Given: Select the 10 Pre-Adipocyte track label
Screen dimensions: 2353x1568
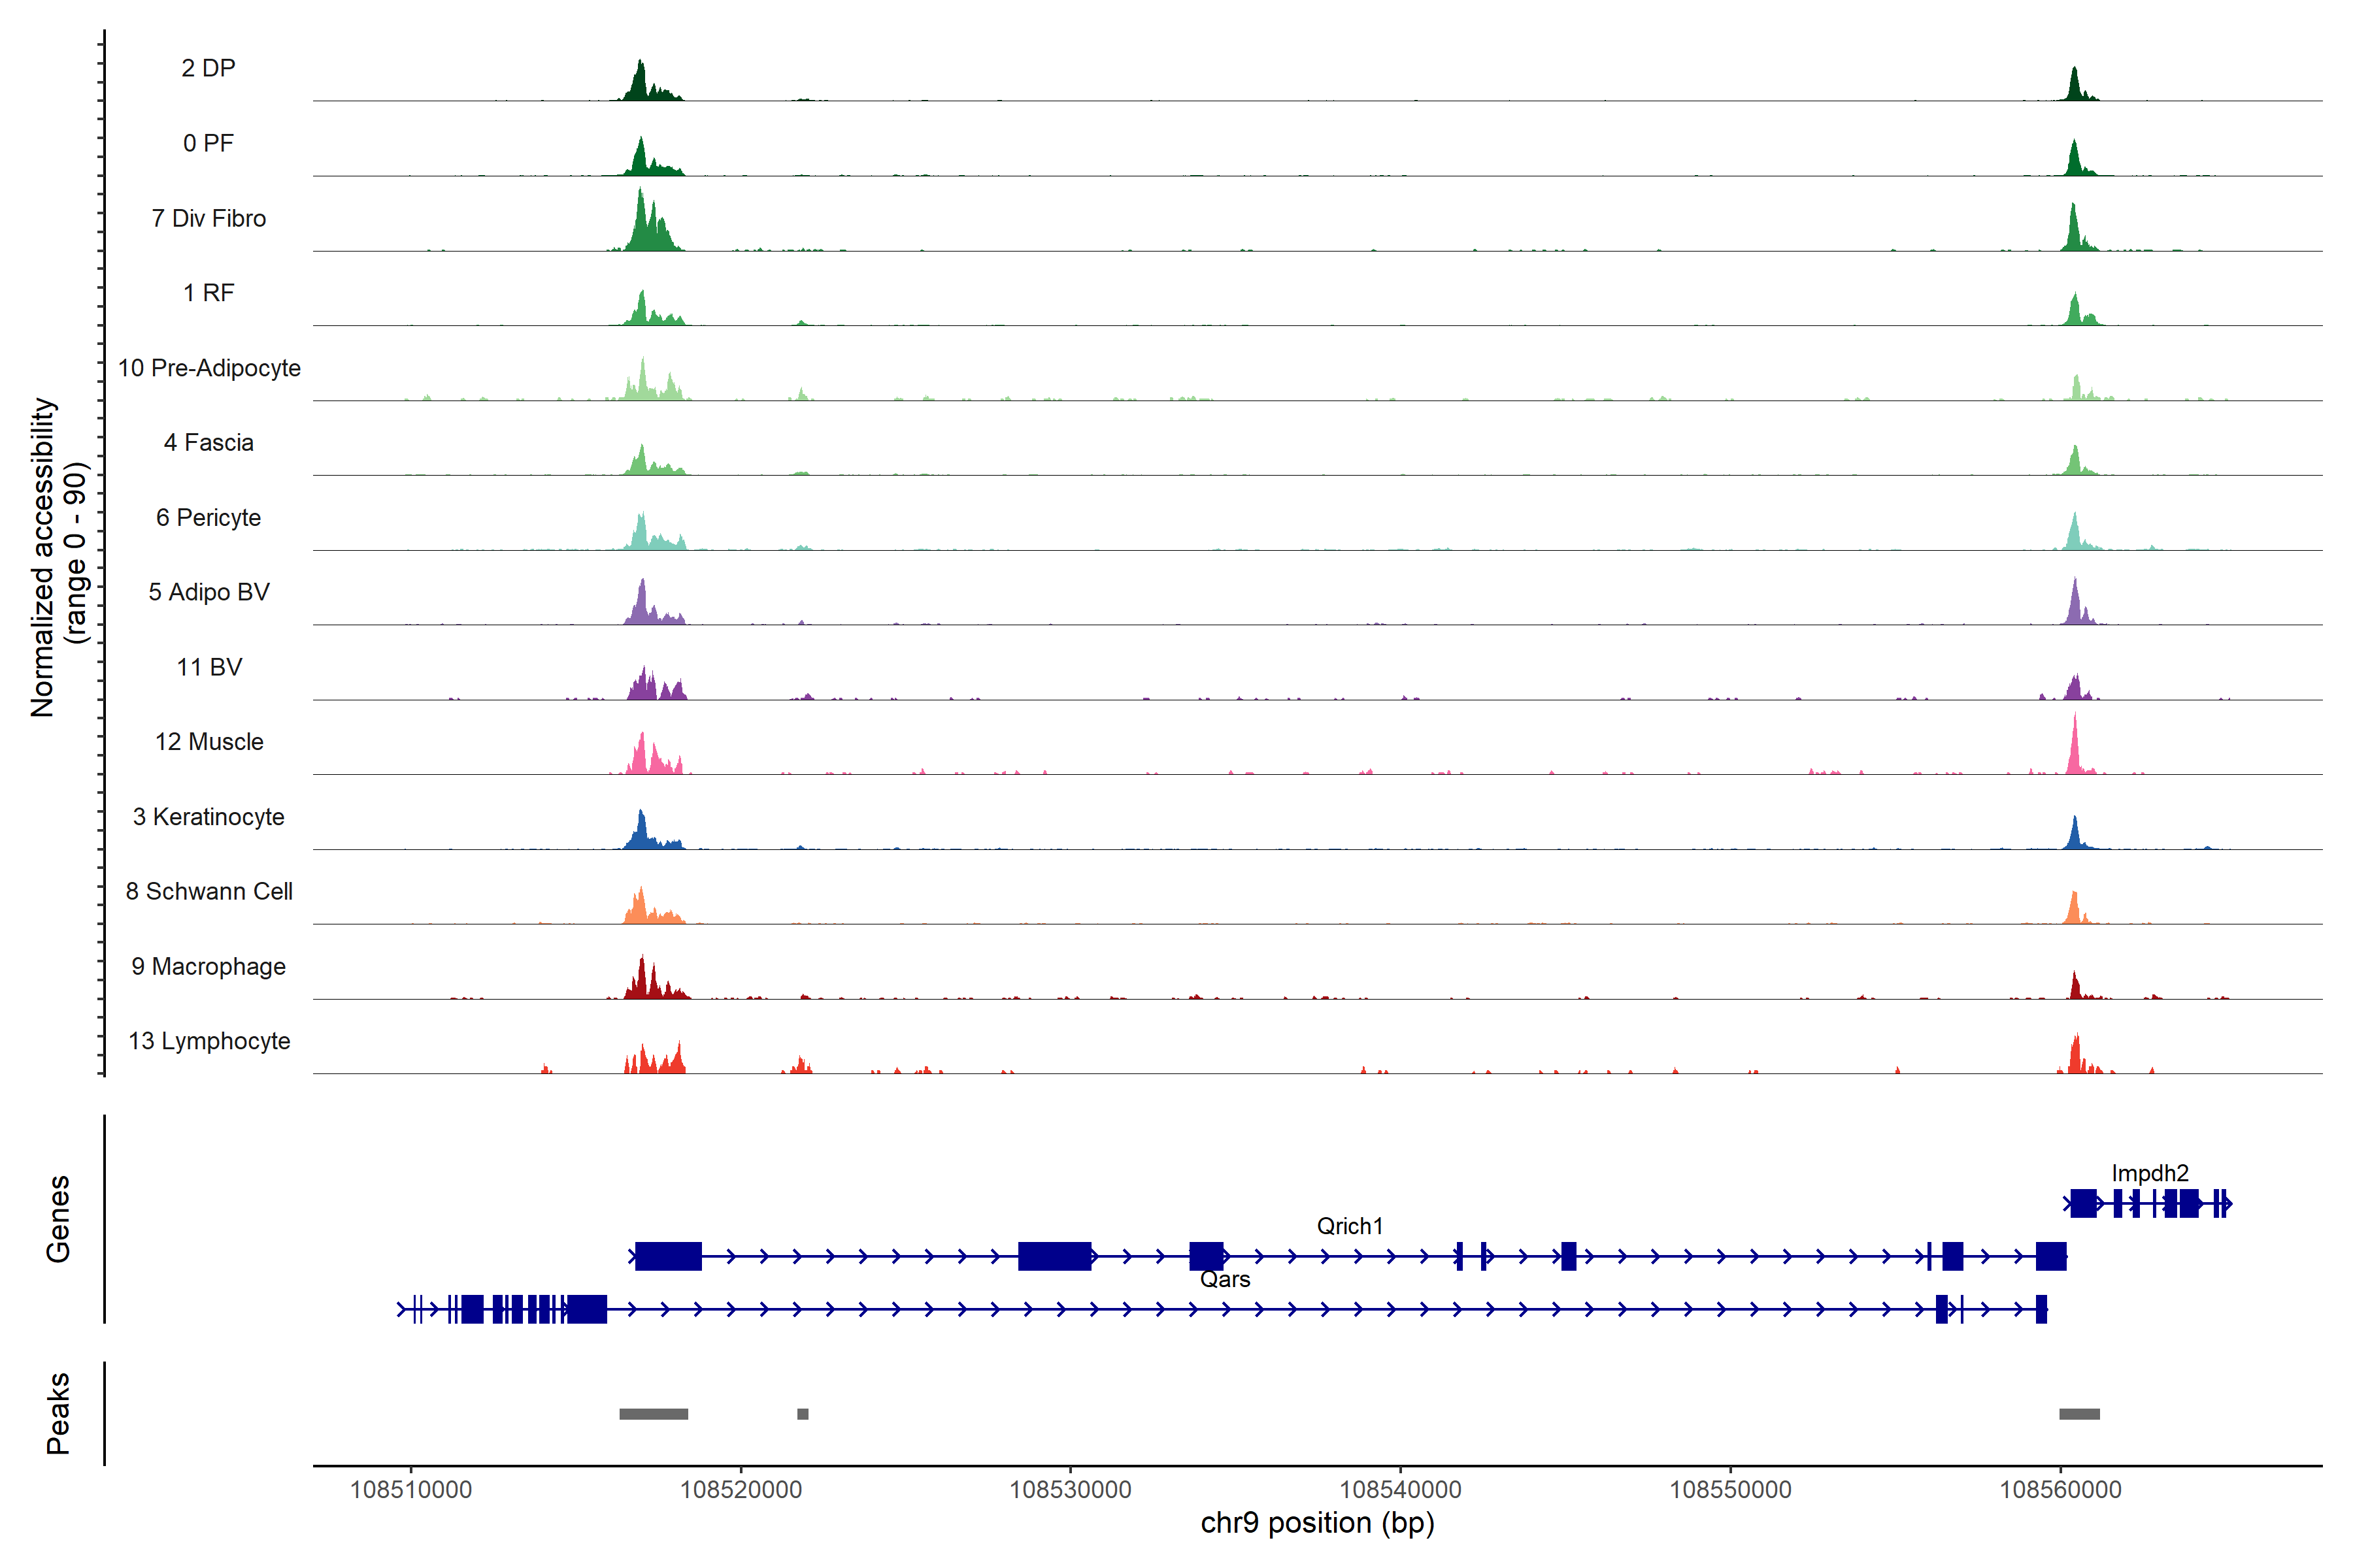Looking at the screenshot, I should point(209,368).
